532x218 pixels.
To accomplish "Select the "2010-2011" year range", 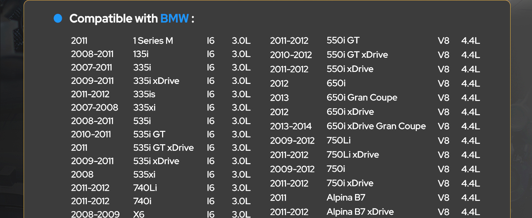I will click(91, 134).
